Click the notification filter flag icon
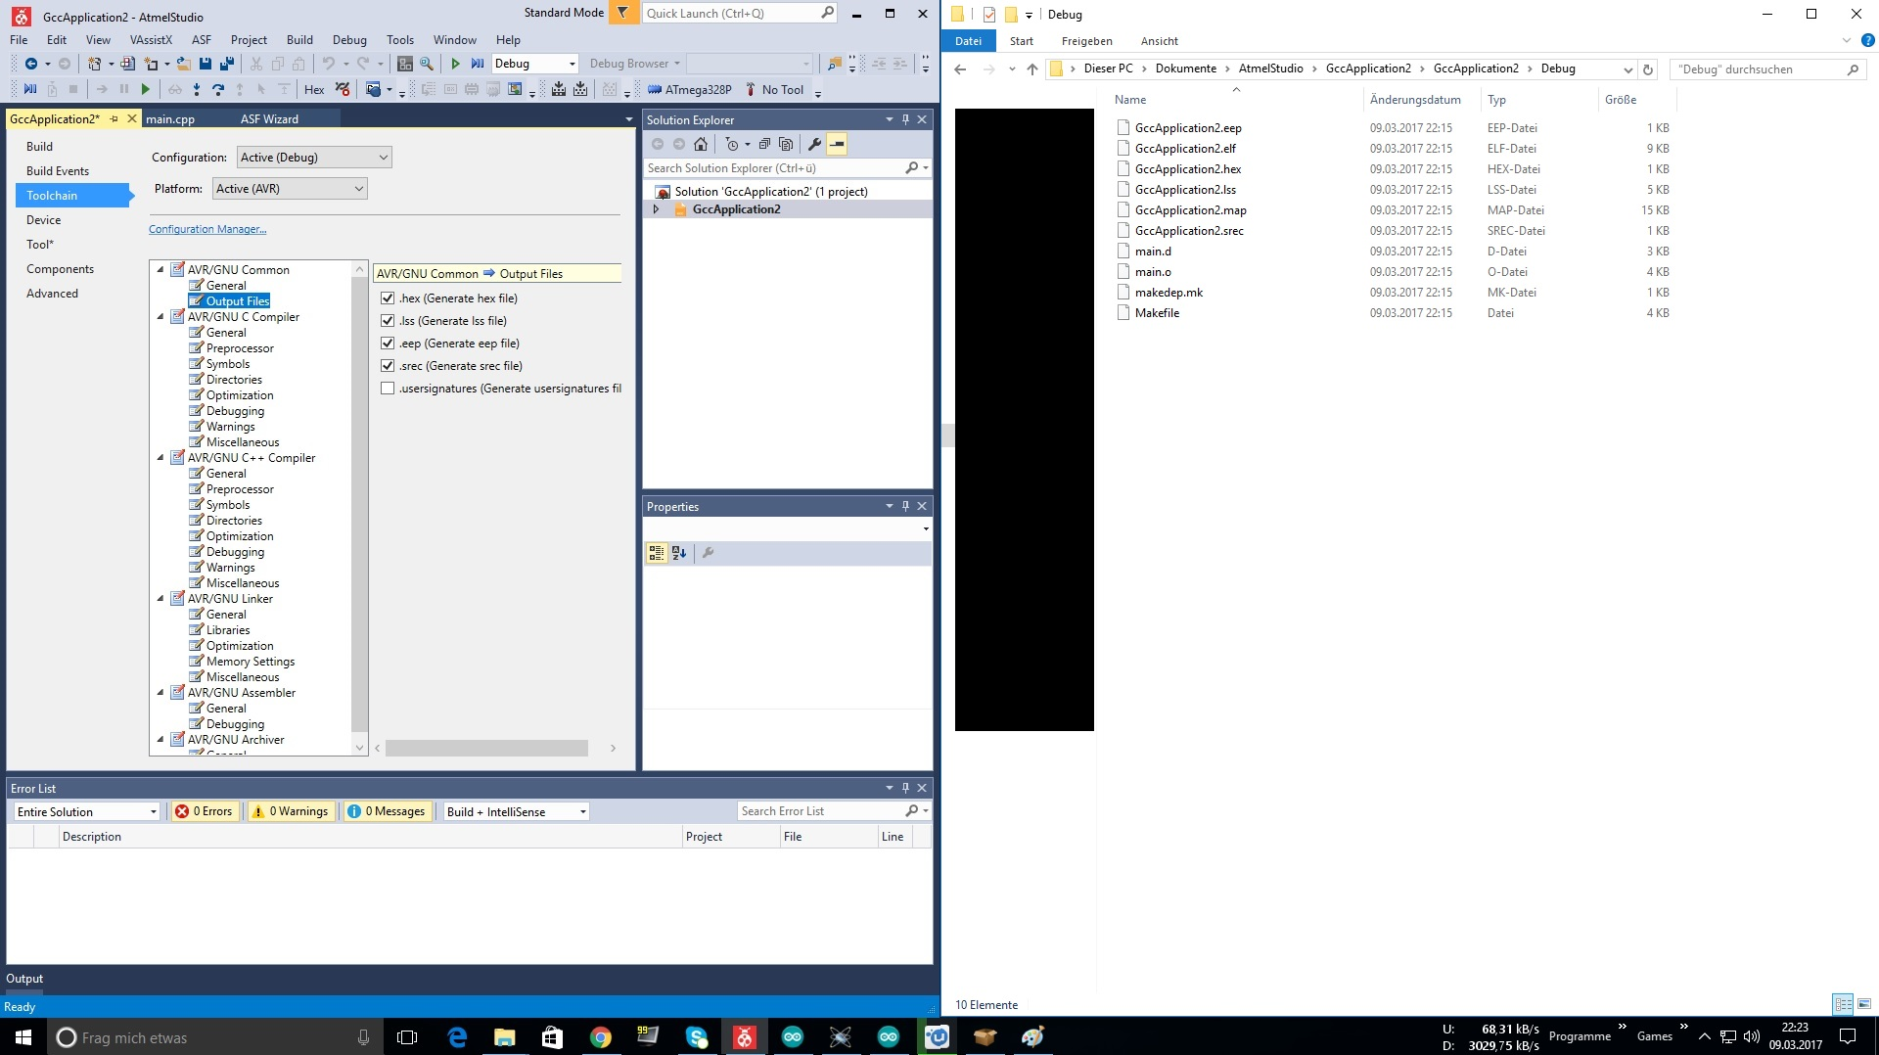This screenshot has height=1055, width=1879. tap(622, 13)
